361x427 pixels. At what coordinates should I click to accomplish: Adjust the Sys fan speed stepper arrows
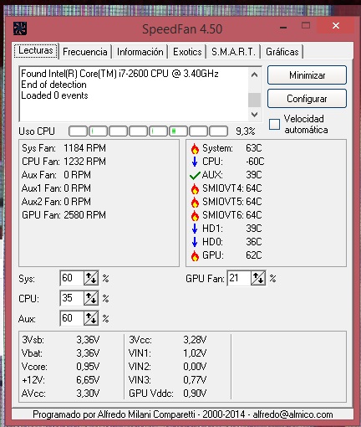pos(91,278)
